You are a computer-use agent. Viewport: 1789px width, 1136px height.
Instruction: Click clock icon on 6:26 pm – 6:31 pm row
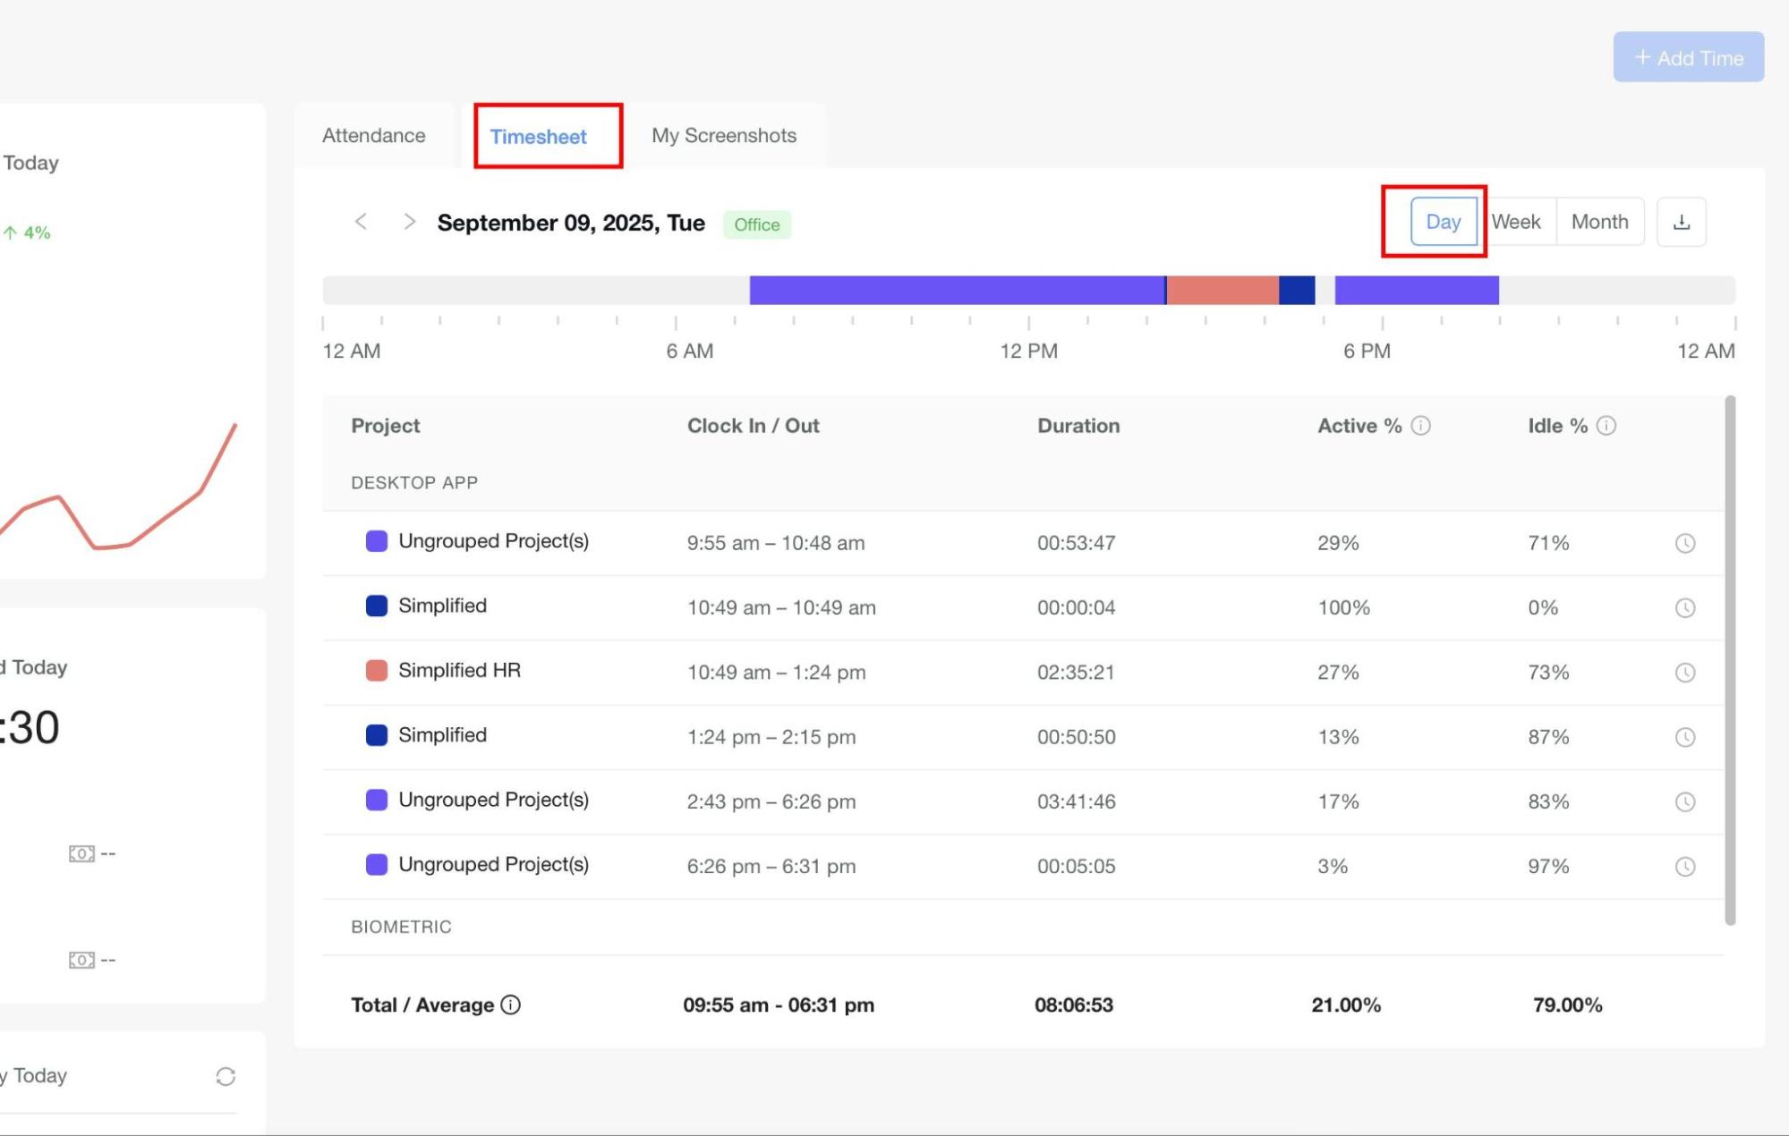[1684, 866]
